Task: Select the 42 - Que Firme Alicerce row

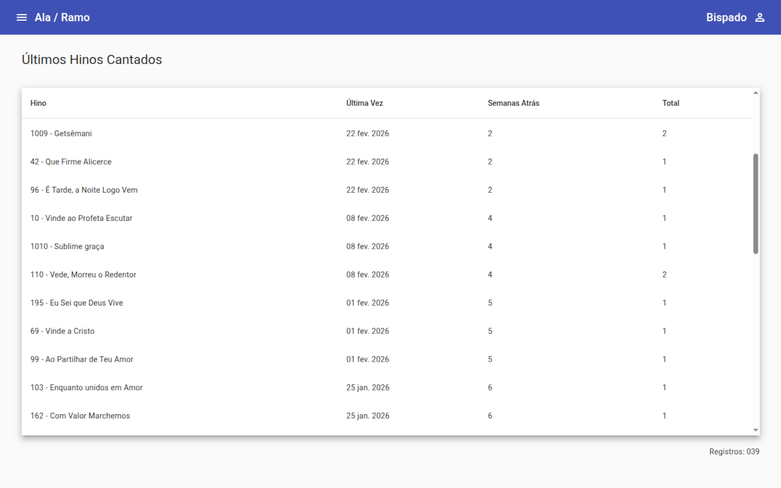Action: (x=71, y=162)
